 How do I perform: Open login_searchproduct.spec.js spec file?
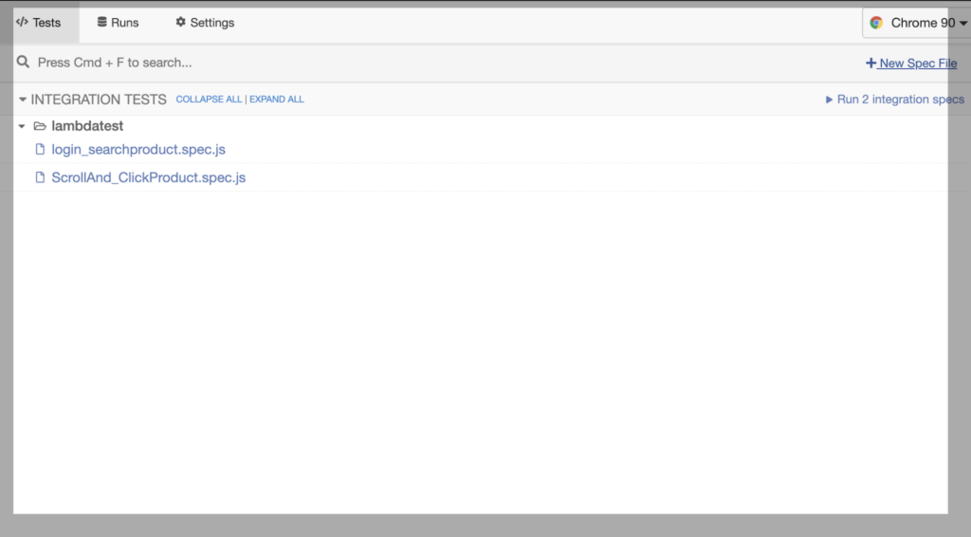138,149
